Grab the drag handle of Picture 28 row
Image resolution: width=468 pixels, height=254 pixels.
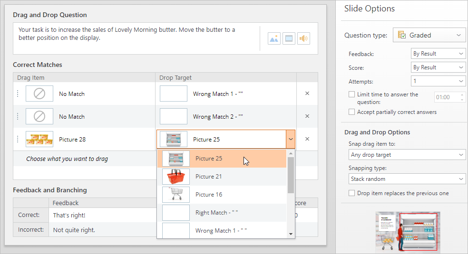point(18,140)
